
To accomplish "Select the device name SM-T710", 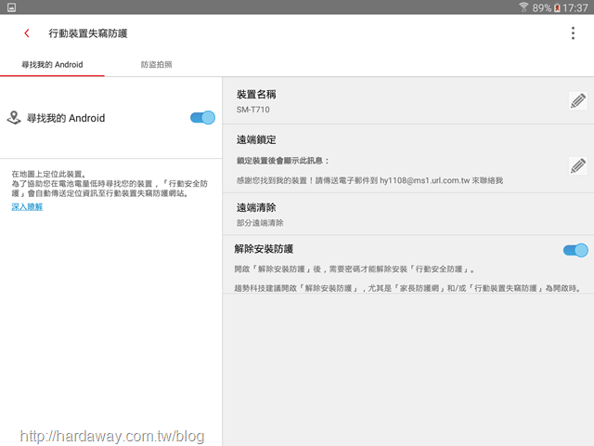I will tap(253, 110).
